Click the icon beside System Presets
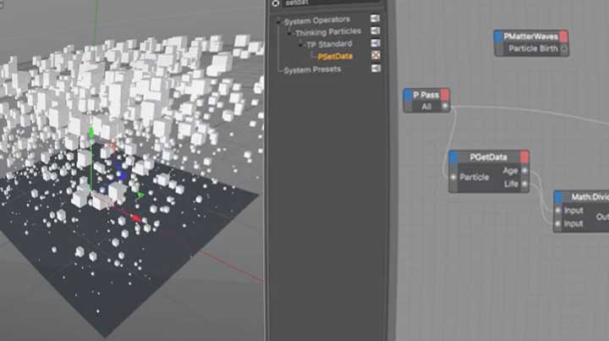The image size is (609, 341). (x=375, y=69)
